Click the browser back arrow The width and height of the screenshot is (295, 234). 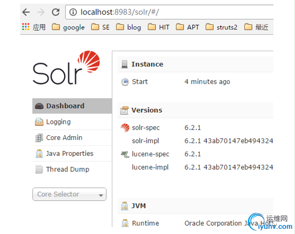point(26,12)
